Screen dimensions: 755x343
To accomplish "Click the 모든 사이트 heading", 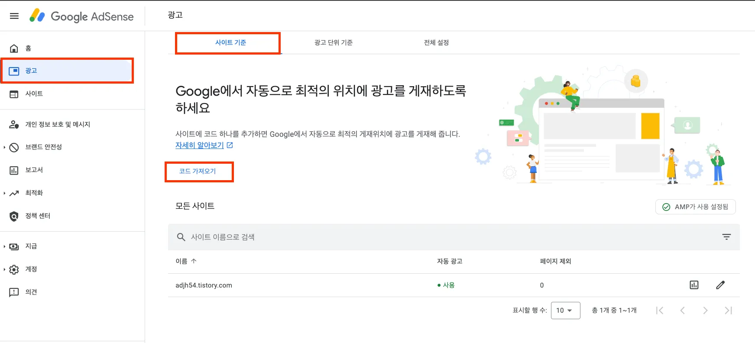I will pos(195,206).
